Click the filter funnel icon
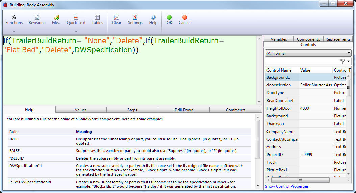This screenshot has width=356, height=193. click(x=342, y=61)
